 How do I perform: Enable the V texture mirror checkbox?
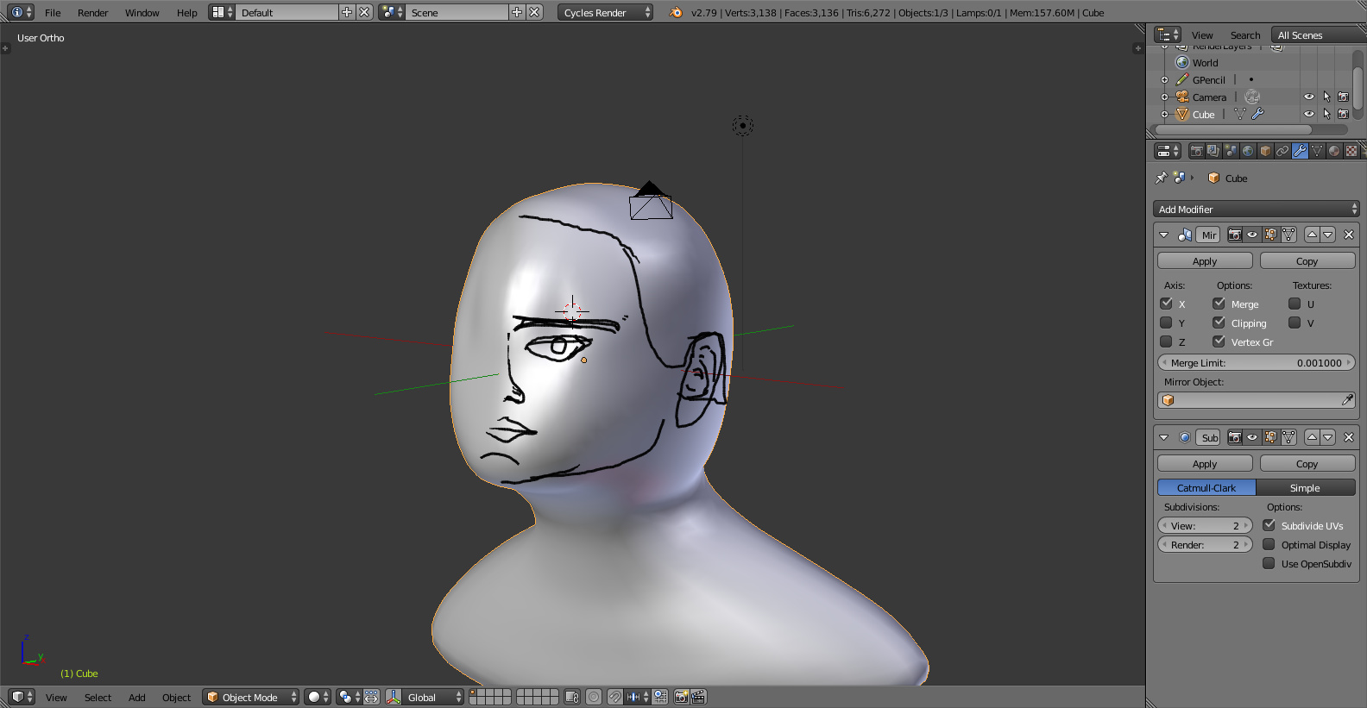tap(1295, 323)
